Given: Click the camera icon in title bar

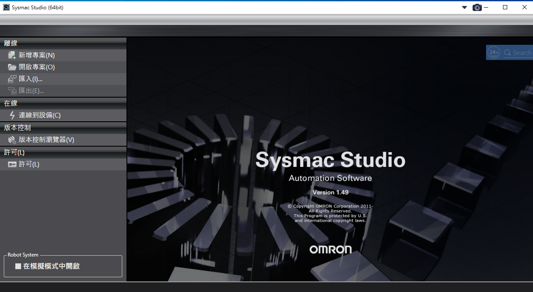Looking at the screenshot, I should click(x=477, y=8).
